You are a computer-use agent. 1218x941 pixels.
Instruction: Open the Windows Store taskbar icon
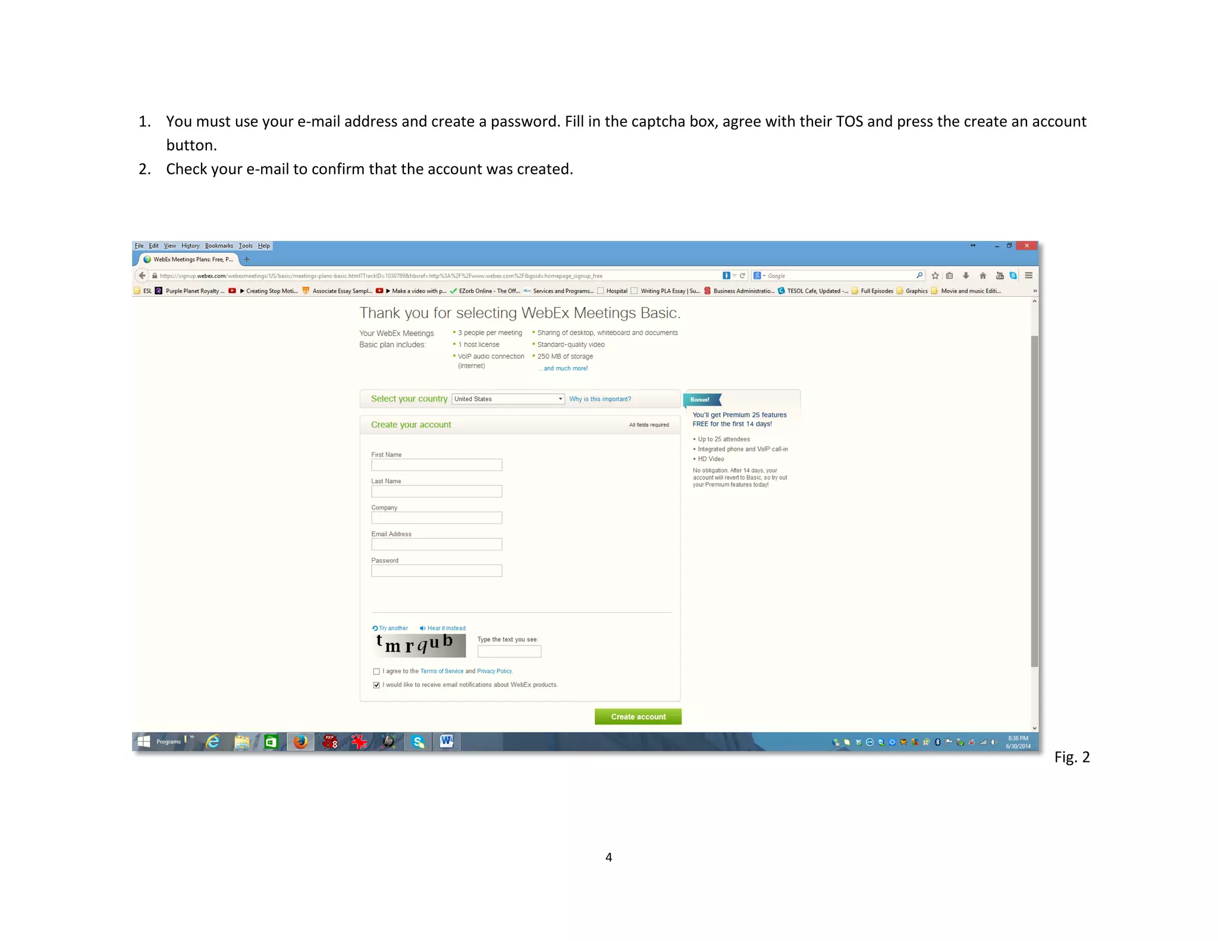click(271, 741)
